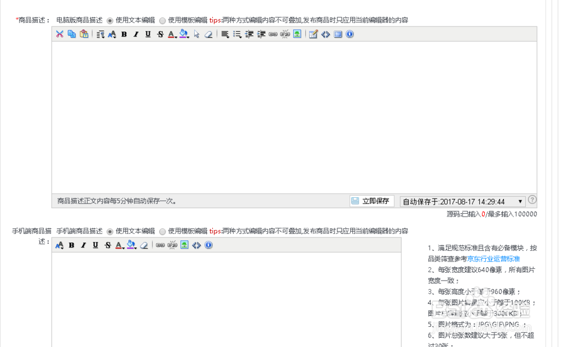Viewport: 563px width, 347px height.
Task: Click inside the desktop product description text area
Action: (x=294, y=118)
